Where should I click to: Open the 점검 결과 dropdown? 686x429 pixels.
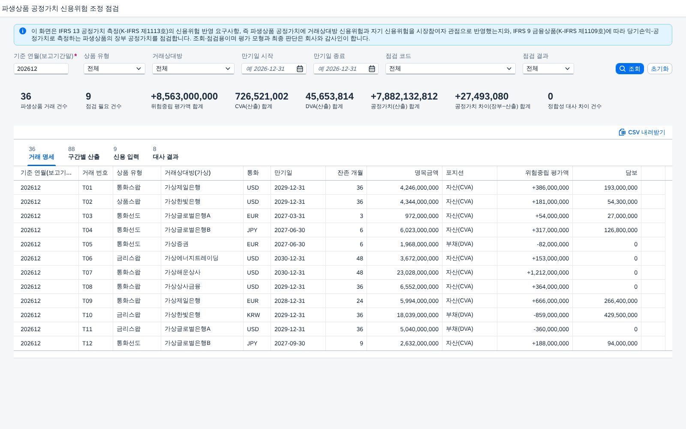point(548,69)
